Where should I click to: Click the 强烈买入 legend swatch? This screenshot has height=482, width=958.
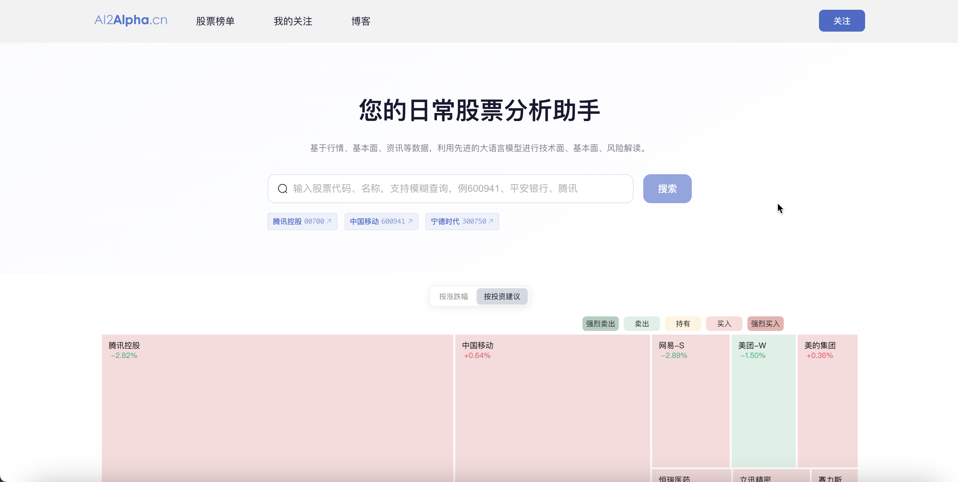(765, 324)
